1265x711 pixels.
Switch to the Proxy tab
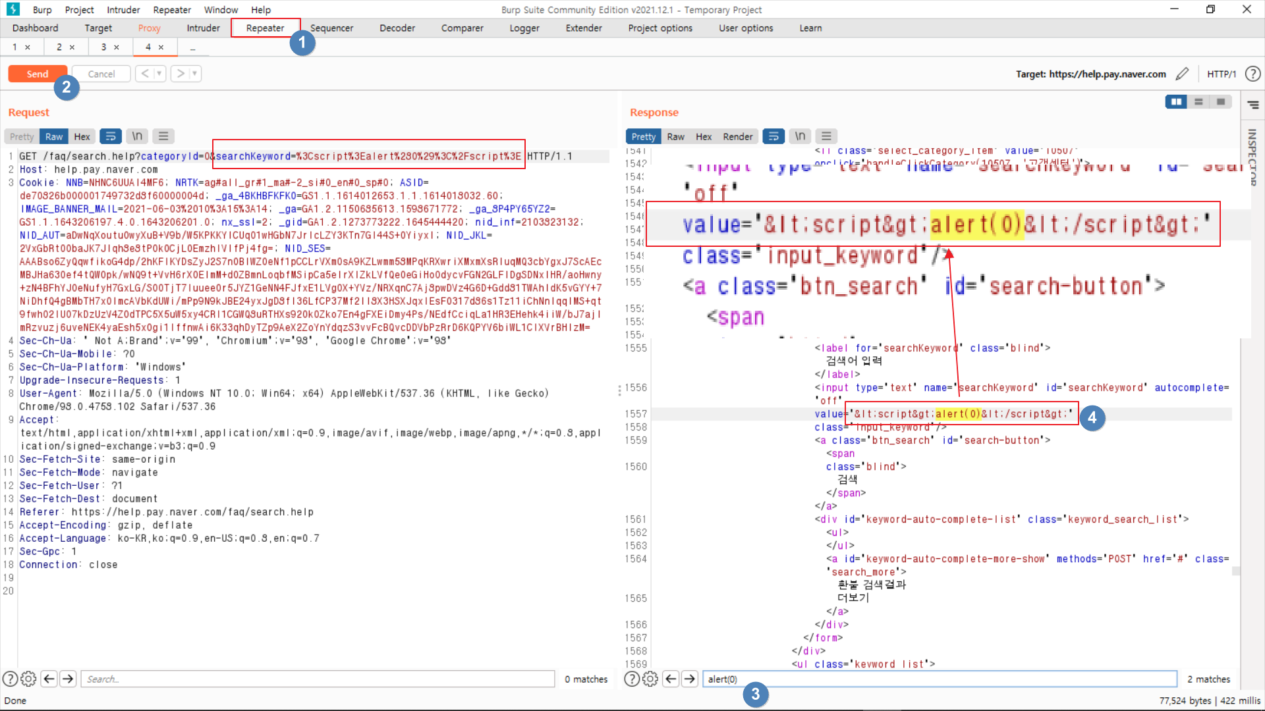pyautogui.click(x=149, y=28)
